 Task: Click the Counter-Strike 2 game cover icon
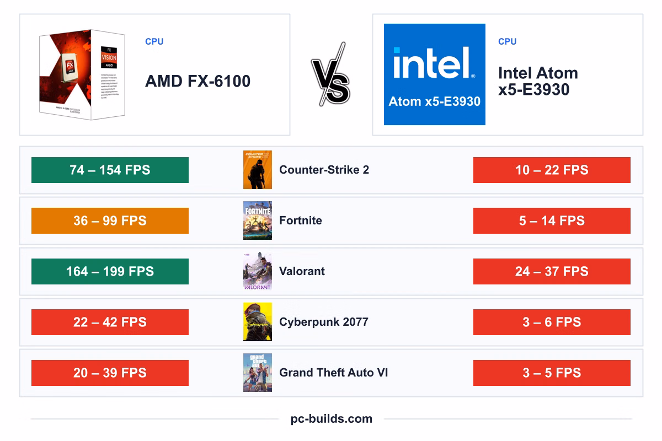tap(258, 170)
